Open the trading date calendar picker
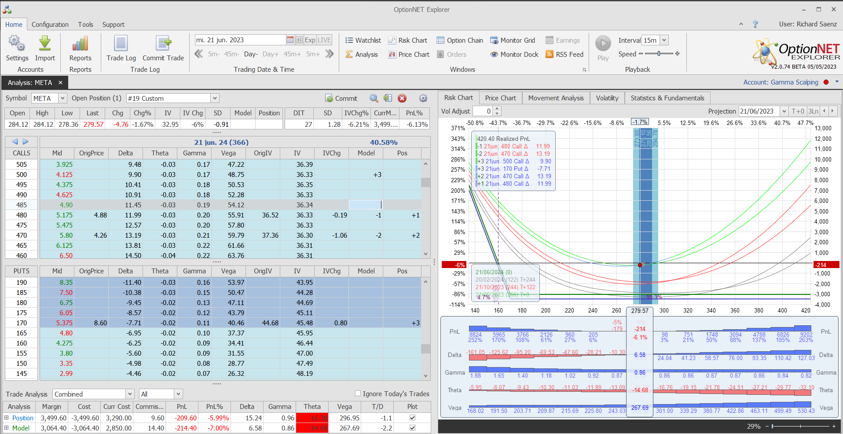Screen dimensions: 843x434 tap(290, 40)
